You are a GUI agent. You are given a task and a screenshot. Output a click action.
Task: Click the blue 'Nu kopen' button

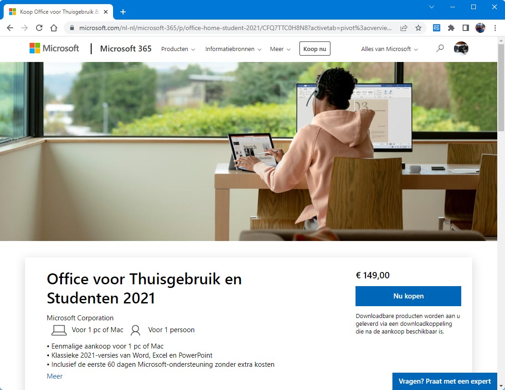point(408,296)
